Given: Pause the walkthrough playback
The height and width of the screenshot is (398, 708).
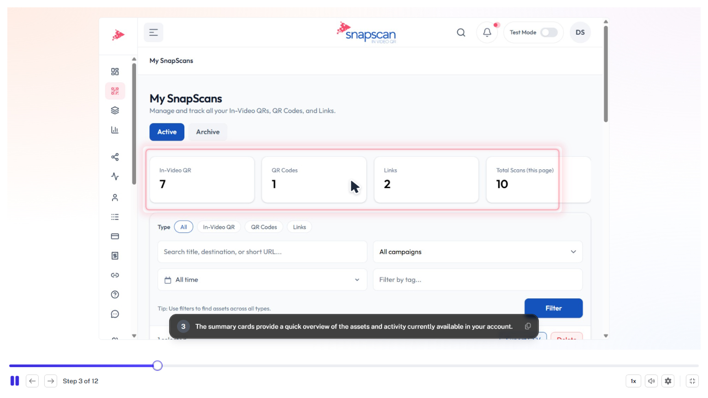Looking at the screenshot, I should point(15,381).
